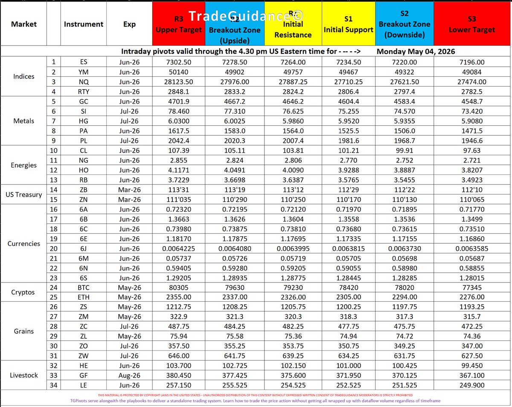Select ZO S2 value 349.25

point(404,347)
